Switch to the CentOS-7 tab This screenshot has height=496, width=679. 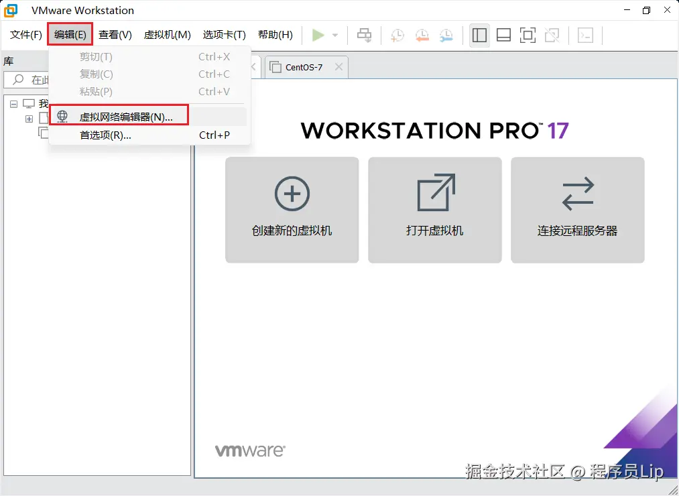click(306, 66)
